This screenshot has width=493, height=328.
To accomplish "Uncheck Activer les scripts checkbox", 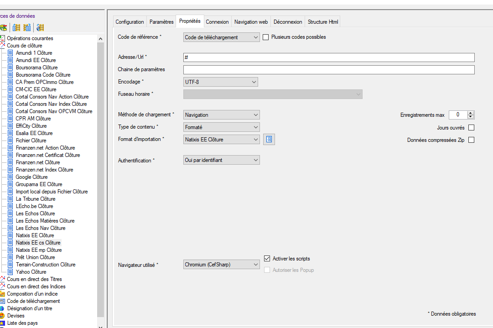I will [267, 259].
